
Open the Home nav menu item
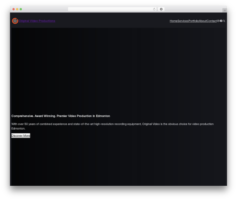click(x=173, y=21)
